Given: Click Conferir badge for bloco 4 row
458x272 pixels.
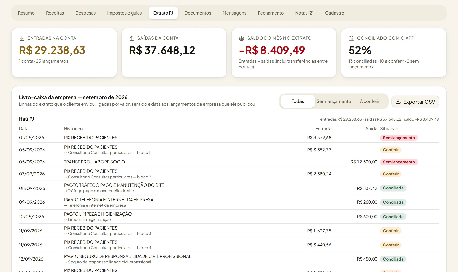Looking at the screenshot, I should point(391,245).
